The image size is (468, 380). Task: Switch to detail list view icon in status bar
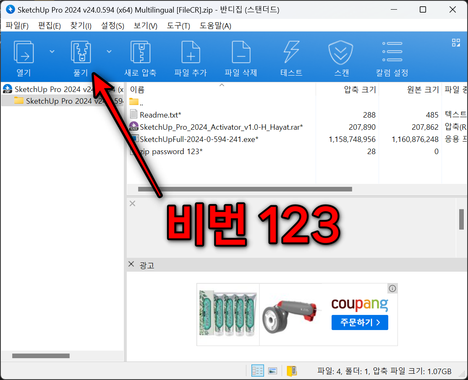(257, 371)
